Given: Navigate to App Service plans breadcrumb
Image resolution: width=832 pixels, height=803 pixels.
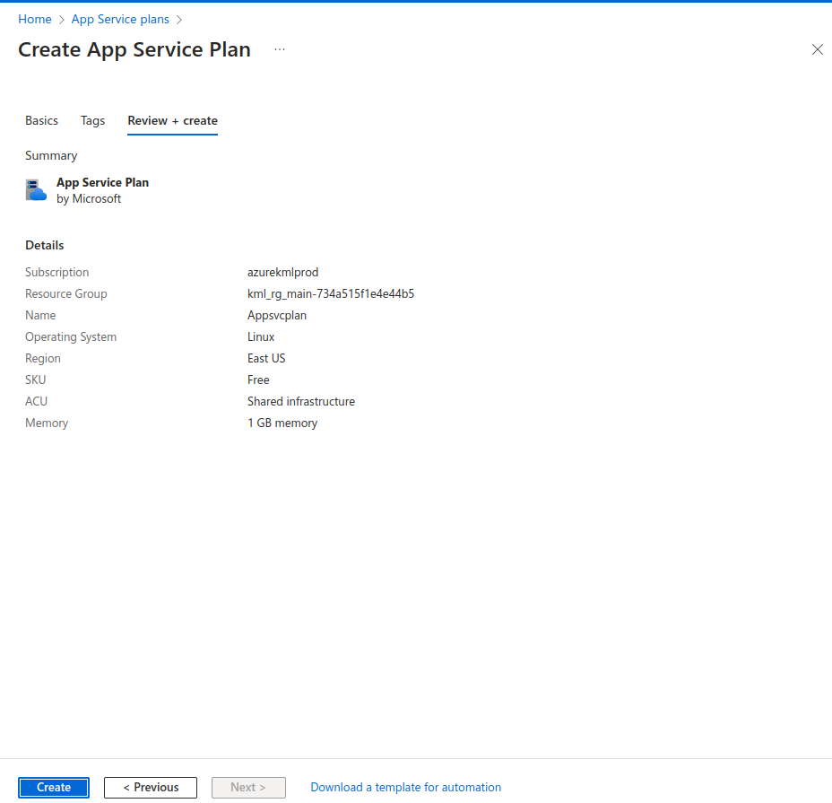Looking at the screenshot, I should (x=120, y=20).
